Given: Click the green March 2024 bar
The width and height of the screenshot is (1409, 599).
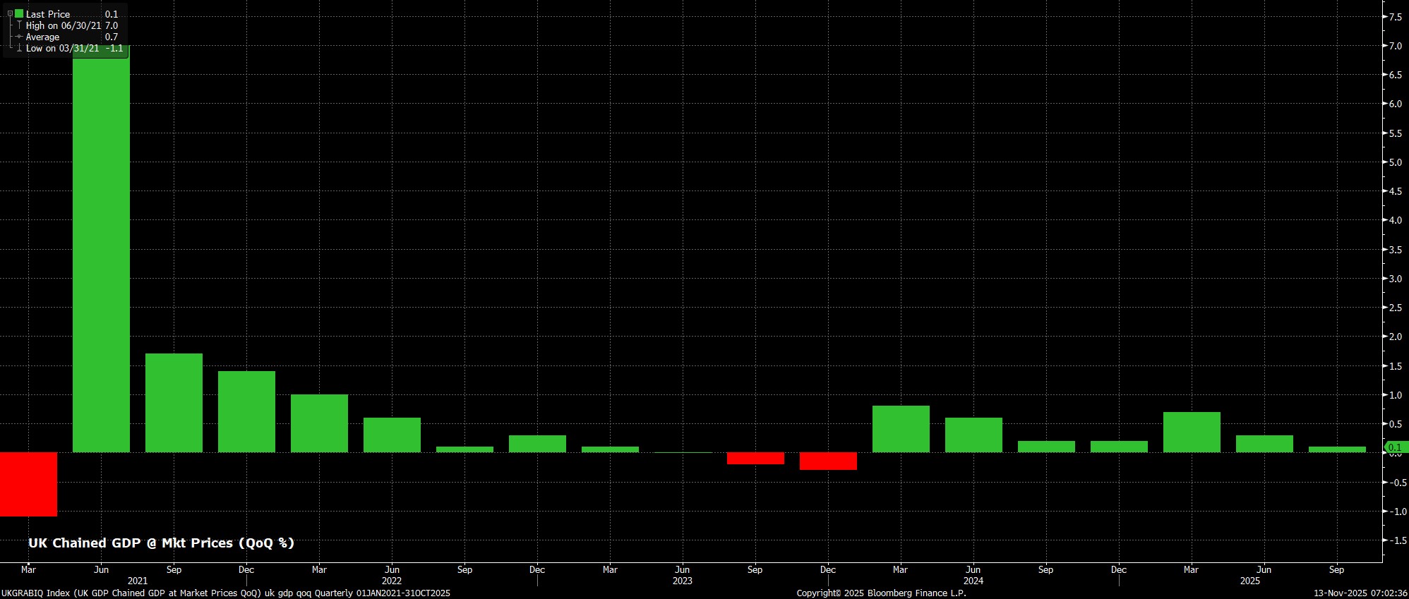Looking at the screenshot, I should coord(901,429).
